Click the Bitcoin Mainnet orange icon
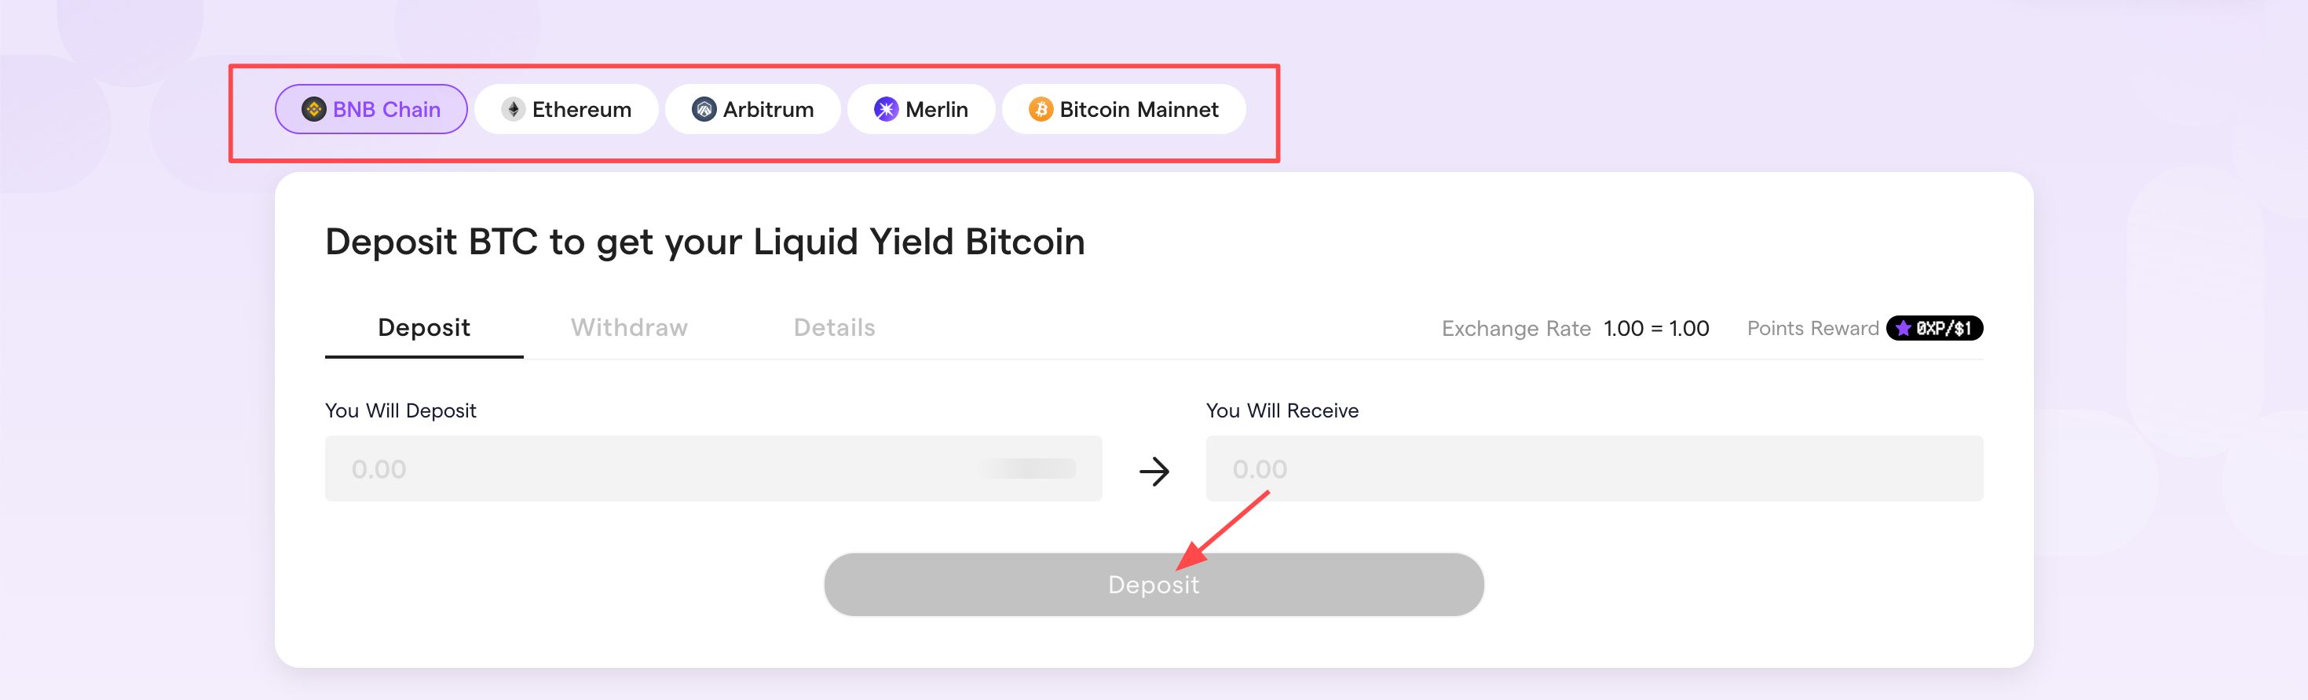 (x=1041, y=109)
